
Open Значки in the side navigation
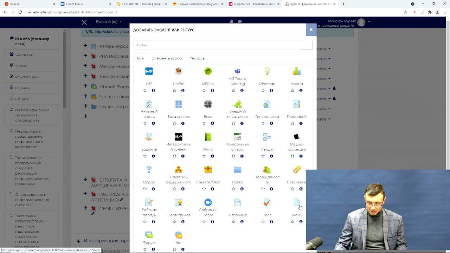tap(21, 66)
